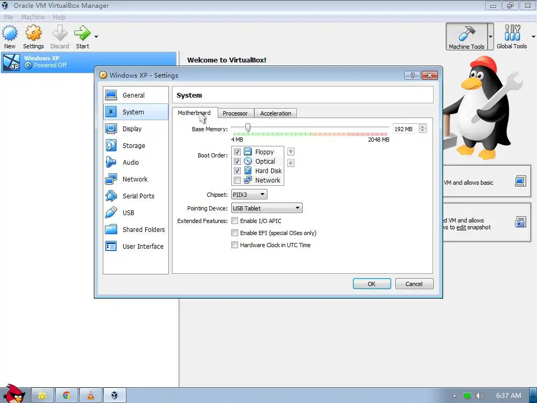Enable EFI special OSes checkbox
537x403 pixels.
pos(234,233)
